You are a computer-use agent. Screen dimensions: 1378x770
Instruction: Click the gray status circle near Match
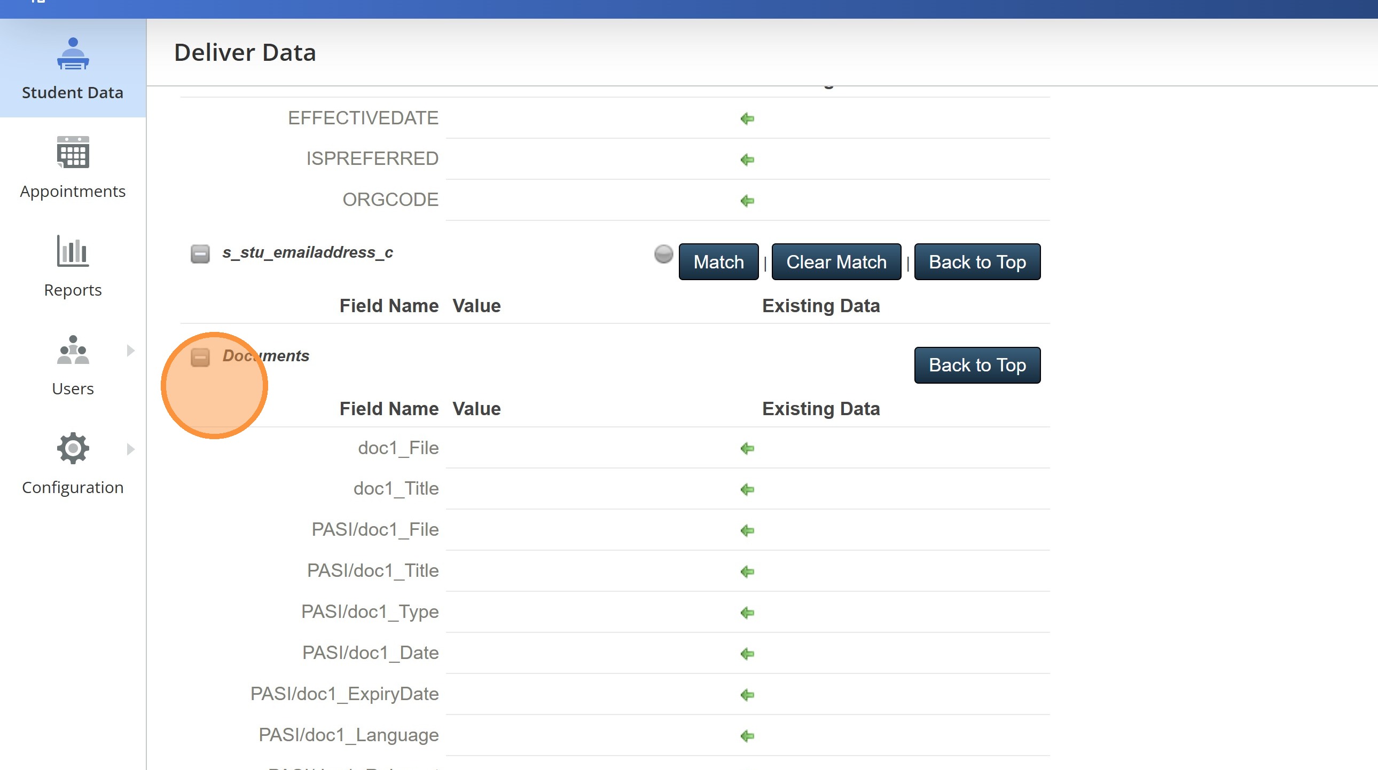(x=663, y=254)
